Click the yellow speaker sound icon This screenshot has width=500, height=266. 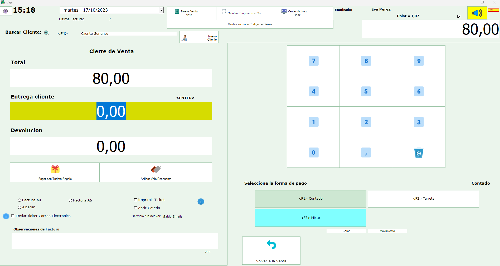click(x=477, y=13)
